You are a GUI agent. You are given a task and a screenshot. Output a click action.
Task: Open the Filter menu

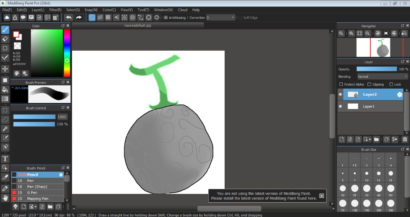click(55, 10)
